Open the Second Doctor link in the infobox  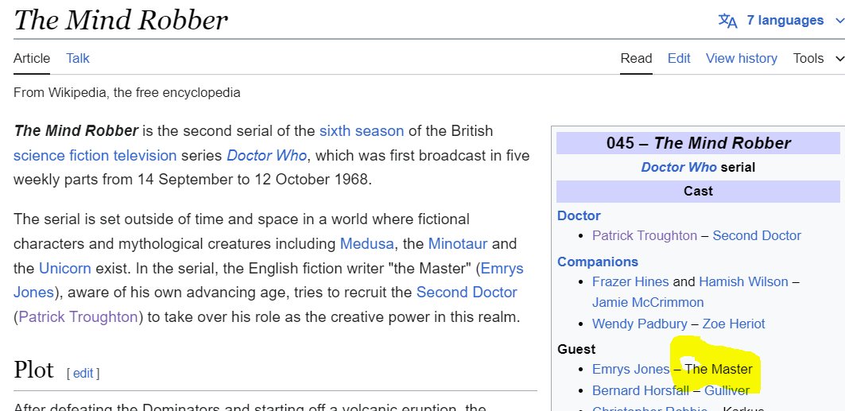757,235
